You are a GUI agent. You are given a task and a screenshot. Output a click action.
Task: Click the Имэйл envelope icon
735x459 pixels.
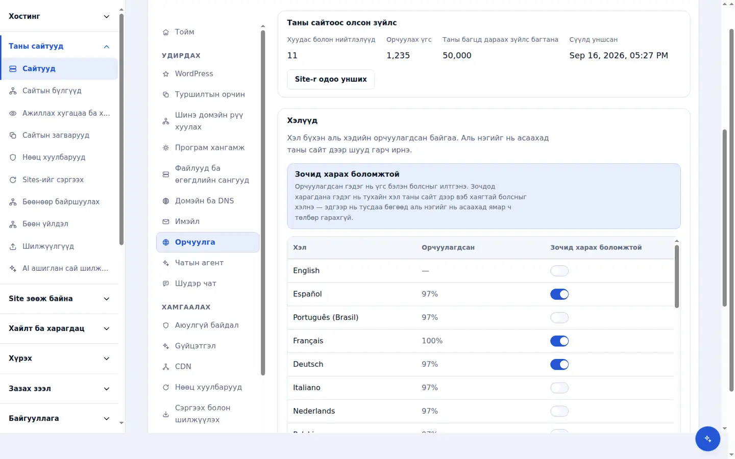coord(166,222)
